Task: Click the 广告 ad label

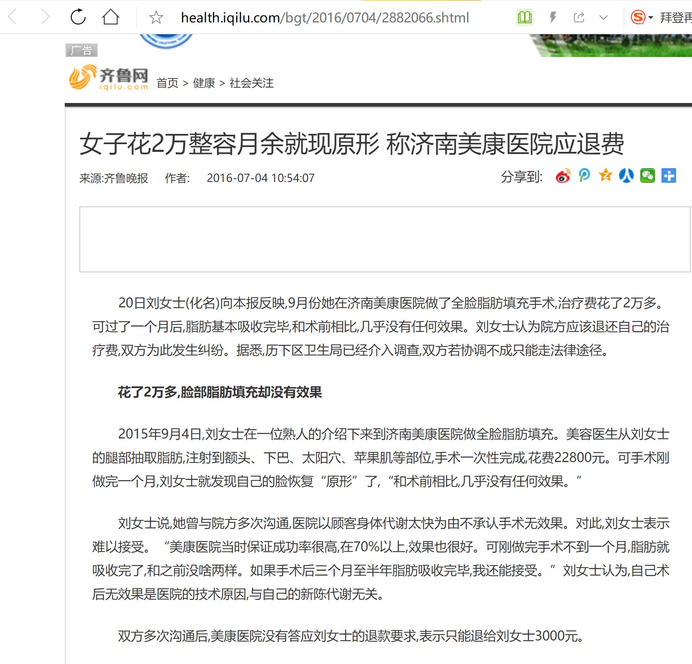Action: click(x=81, y=50)
